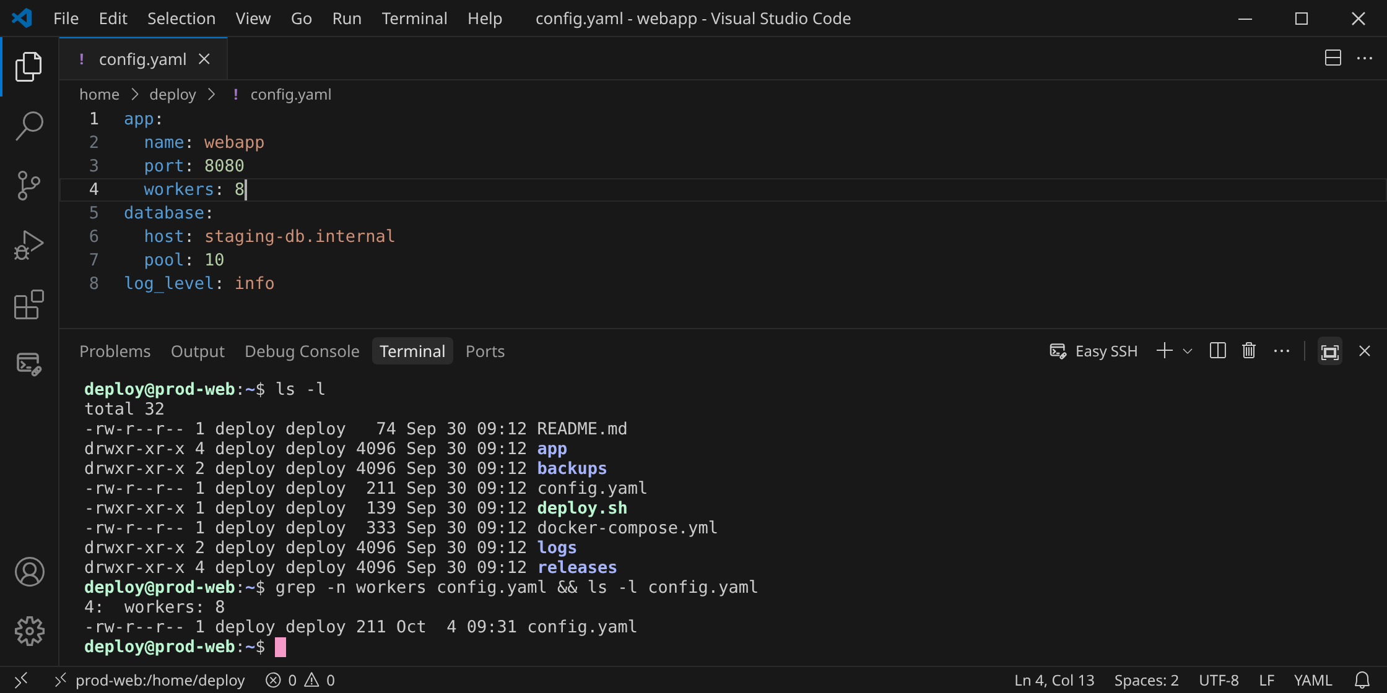
Task: Click the LF end-of-line setting
Action: (x=1266, y=680)
